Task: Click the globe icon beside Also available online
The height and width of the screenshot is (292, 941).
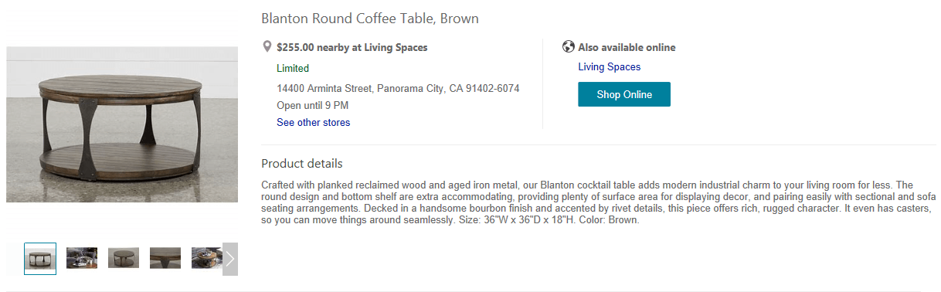Action: (x=569, y=47)
